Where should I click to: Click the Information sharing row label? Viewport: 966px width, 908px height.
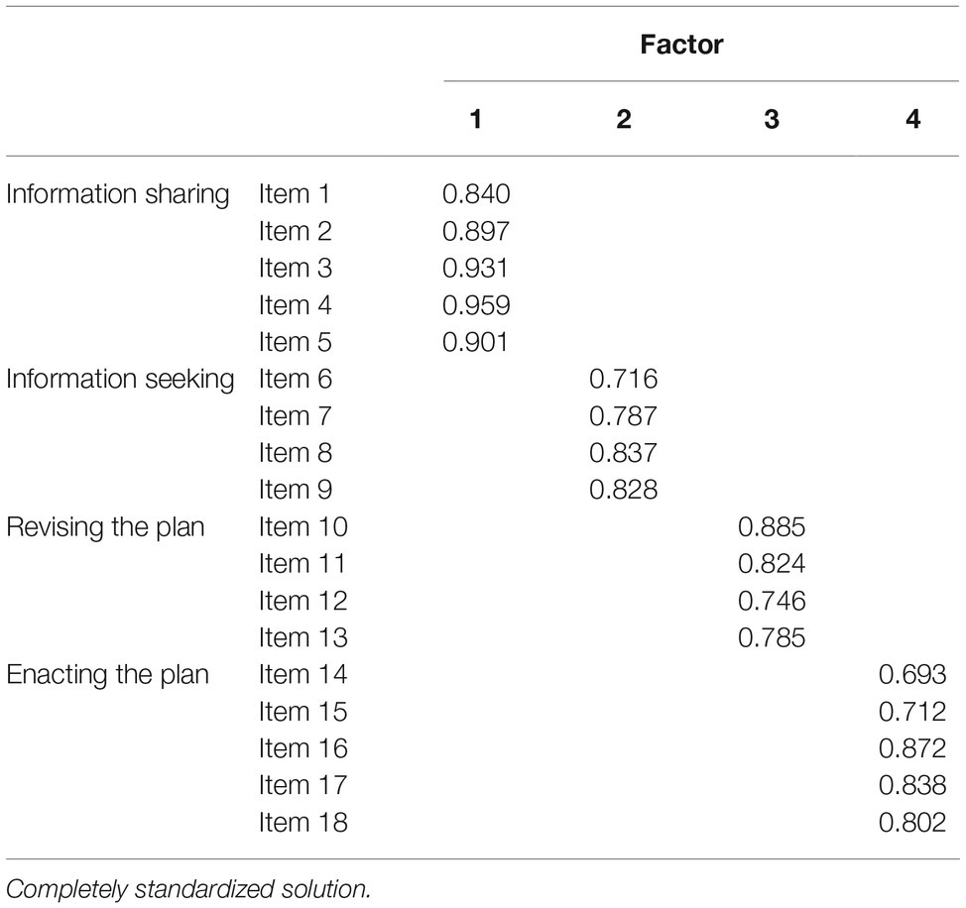[x=118, y=194]
